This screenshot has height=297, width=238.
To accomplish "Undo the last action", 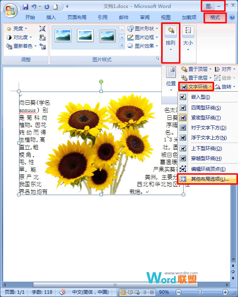I will 34,7.
